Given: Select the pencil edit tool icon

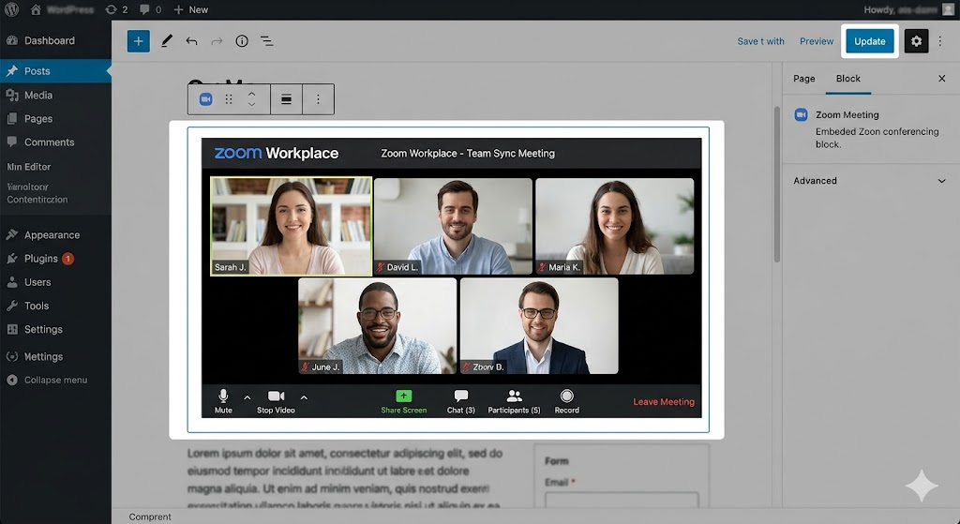Looking at the screenshot, I should [x=166, y=41].
